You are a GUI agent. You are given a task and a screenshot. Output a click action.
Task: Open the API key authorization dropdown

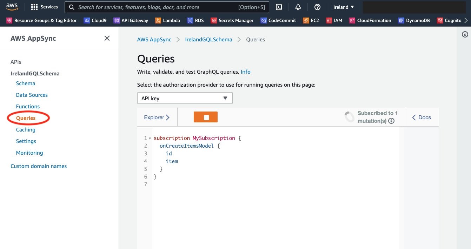click(x=185, y=98)
